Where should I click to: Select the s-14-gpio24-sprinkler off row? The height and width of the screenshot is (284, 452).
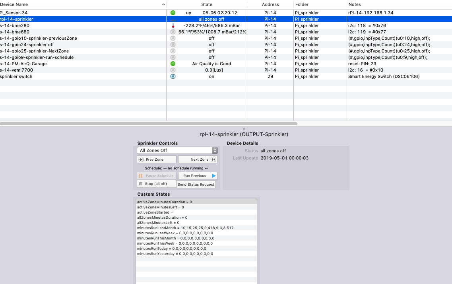pyautogui.click(x=226, y=45)
